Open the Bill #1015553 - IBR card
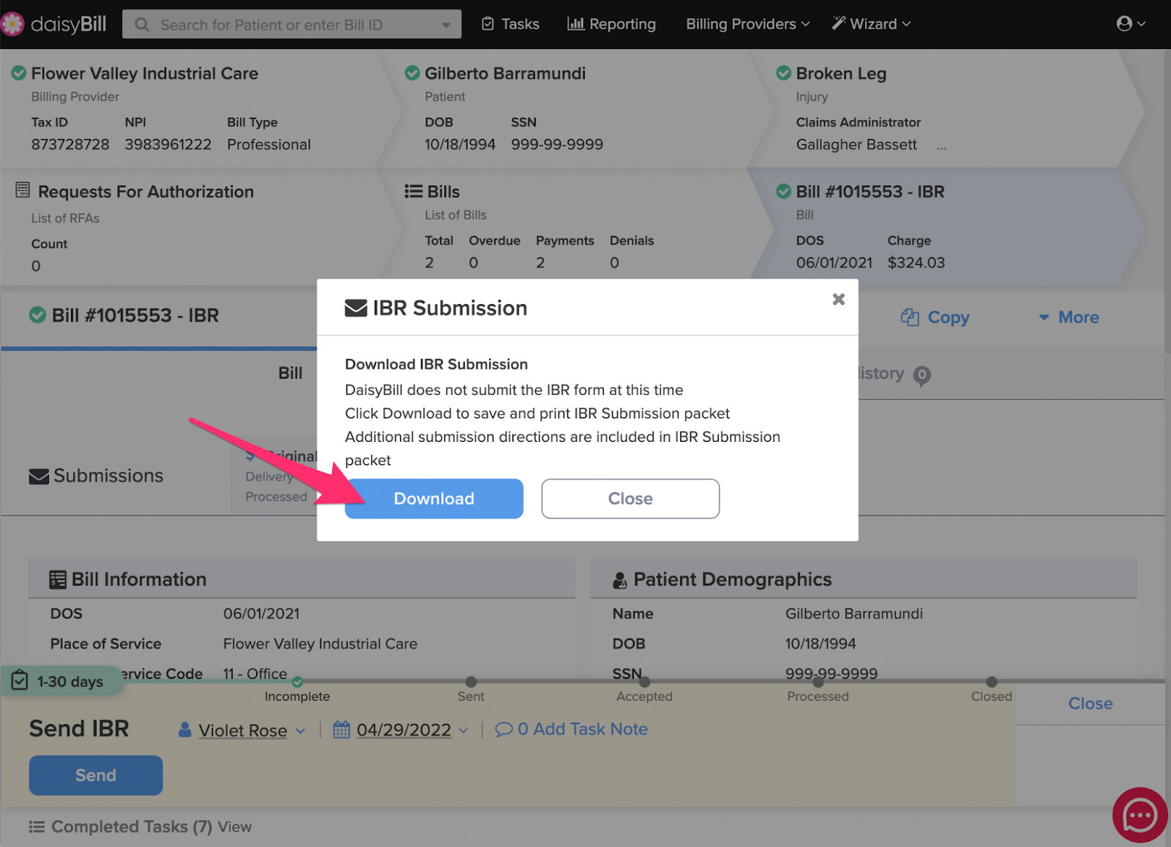Image resolution: width=1171 pixels, height=847 pixels. [x=948, y=227]
